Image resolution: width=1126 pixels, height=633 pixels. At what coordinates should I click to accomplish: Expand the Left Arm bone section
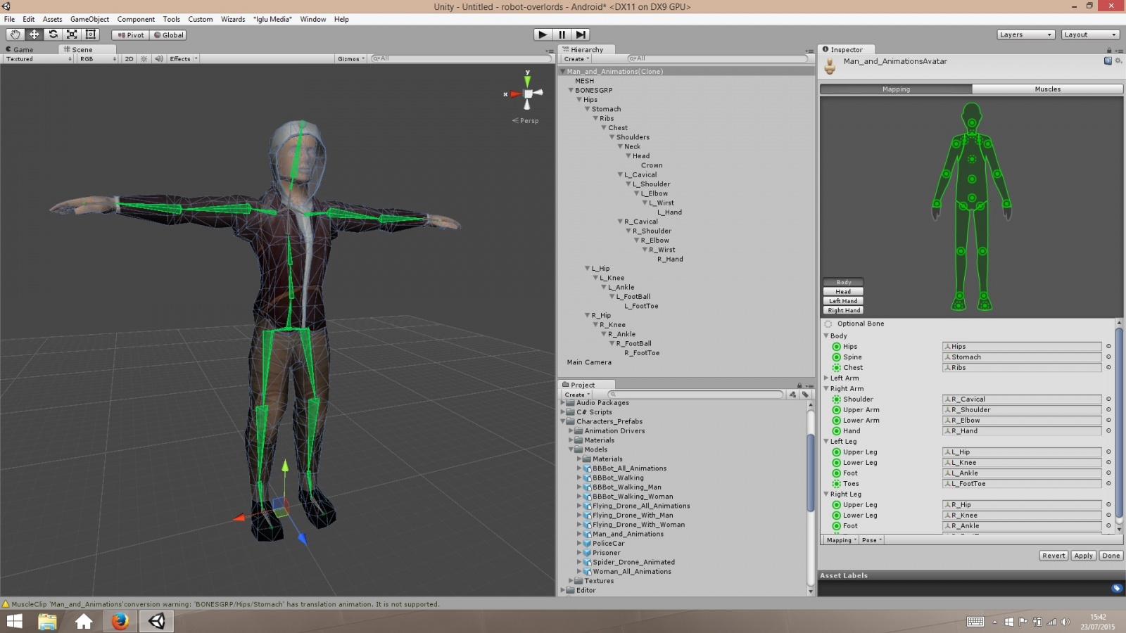pyautogui.click(x=827, y=378)
